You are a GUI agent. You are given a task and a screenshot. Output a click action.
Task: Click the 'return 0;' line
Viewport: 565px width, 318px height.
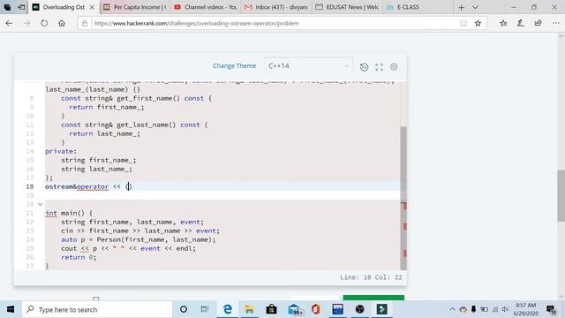[x=79, y=257]
